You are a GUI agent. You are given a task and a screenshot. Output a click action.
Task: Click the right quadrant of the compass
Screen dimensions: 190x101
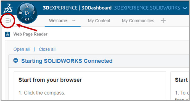[34, 13]
